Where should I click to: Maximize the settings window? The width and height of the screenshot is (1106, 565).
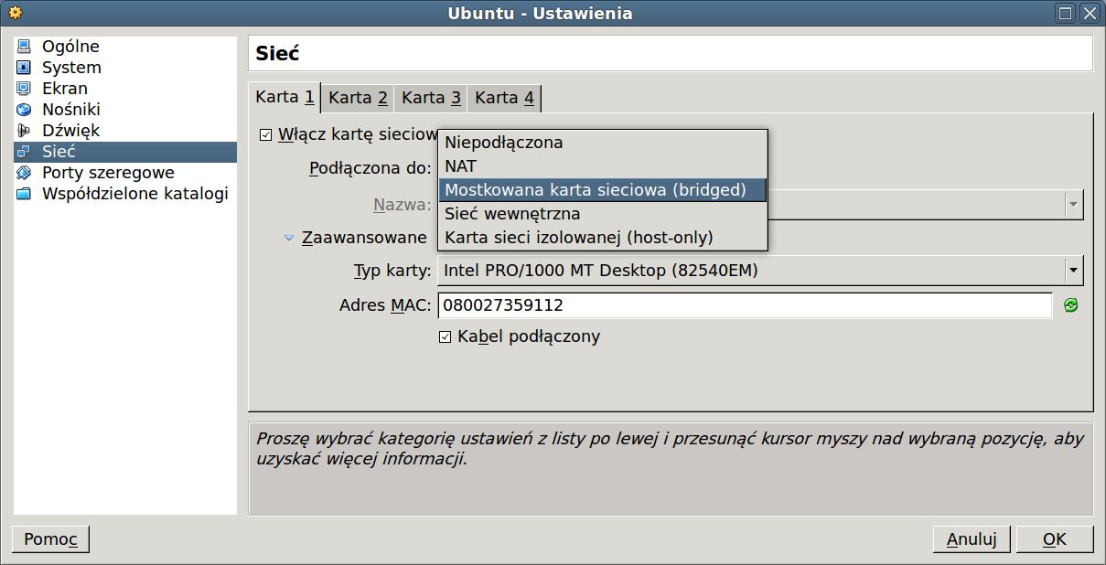point(1066,13)
